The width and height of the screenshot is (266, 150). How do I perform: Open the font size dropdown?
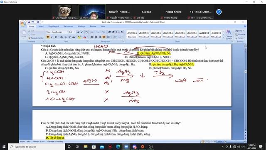click(x=74, y=32)
